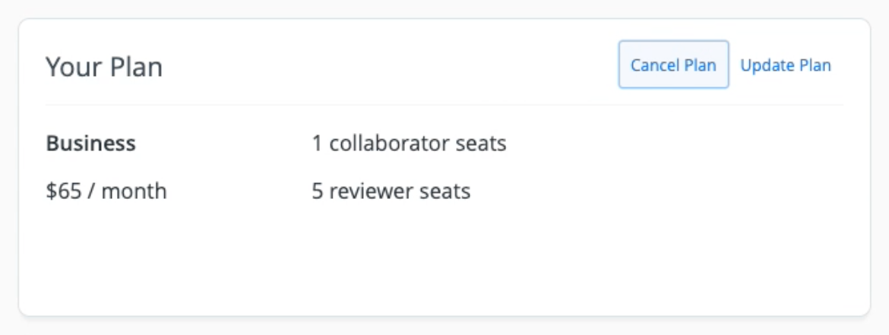Select the reviewer seats count line
The image size is (889, 335).
[x=391, y=191]
